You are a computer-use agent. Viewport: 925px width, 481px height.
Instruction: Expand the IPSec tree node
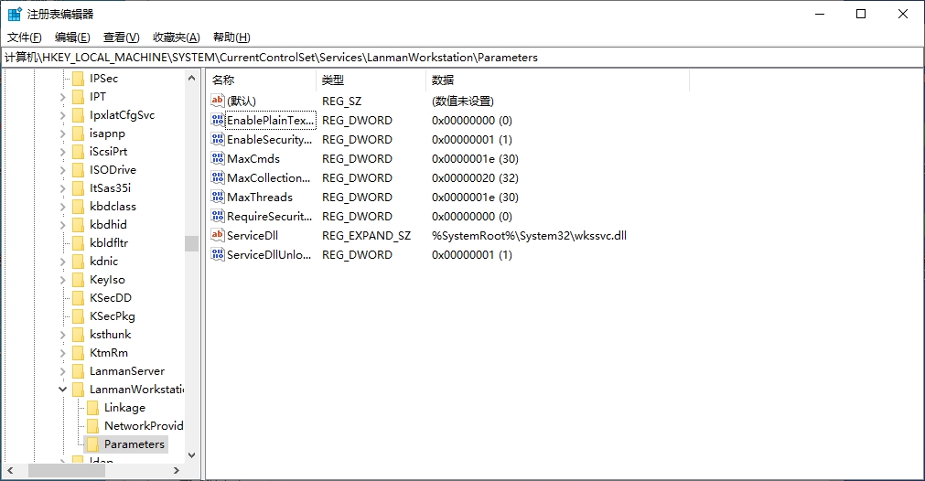coord(63,79)
